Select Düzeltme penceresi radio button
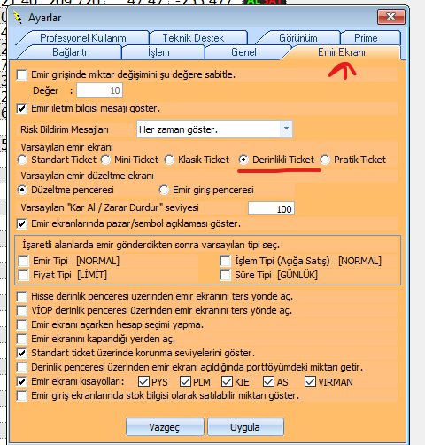 click(22, 190)
